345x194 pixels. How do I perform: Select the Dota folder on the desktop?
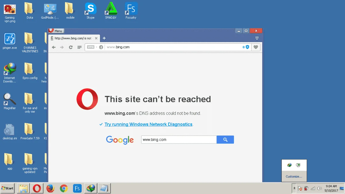point(30,11)
